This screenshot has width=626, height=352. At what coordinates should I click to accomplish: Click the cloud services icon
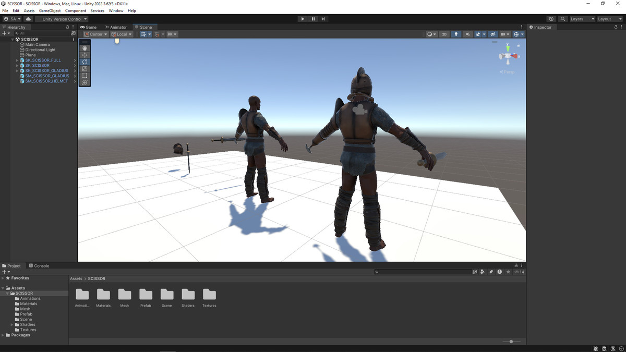coord(28,19)
